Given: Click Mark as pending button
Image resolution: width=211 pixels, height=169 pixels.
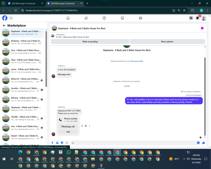Looking at the screenshot, I should pyautogui.click(x=90, y=41).
